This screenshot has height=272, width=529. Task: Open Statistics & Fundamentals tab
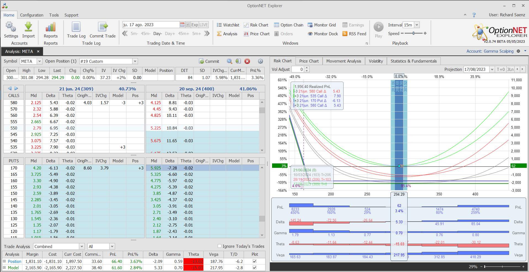coord(414,61)
